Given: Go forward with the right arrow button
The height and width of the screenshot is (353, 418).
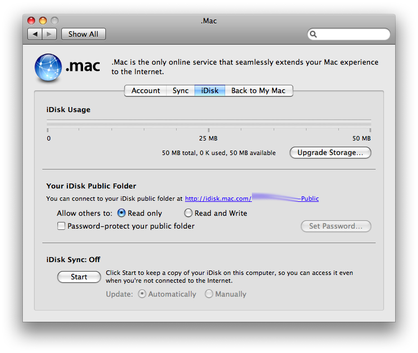Looking at the screenshot, I should (x=49, y=34).
